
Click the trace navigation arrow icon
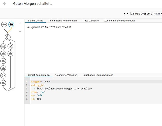(x=126, y=14)
